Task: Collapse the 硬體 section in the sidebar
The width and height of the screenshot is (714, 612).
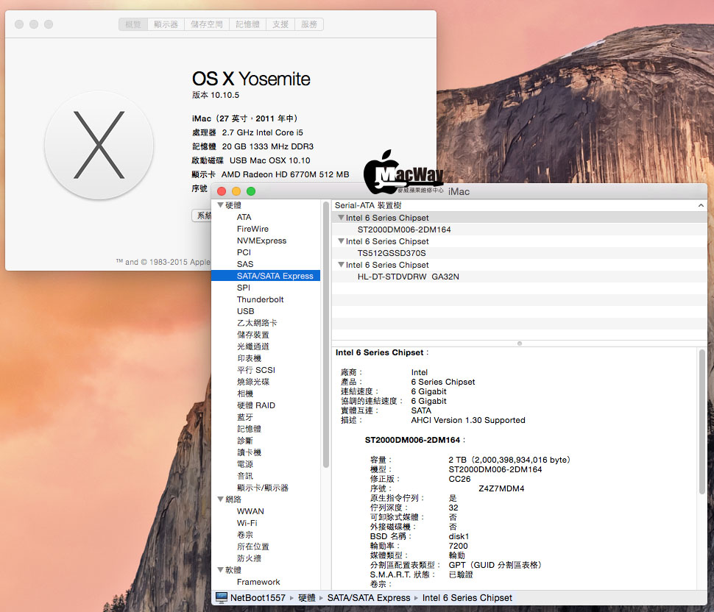Action: [220, 205]
